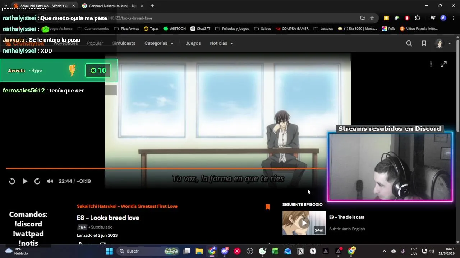Click the microphone tray icon
This screenshot has height=258, width=460.
click(403, 251)
